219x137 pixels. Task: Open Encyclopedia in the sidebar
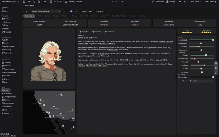[x=8, y=103]
